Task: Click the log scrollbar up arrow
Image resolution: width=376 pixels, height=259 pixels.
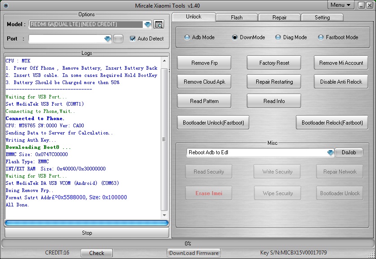Action: coord(164,61)
